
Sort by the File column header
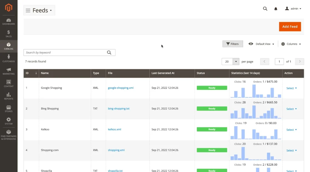point(127,73)
